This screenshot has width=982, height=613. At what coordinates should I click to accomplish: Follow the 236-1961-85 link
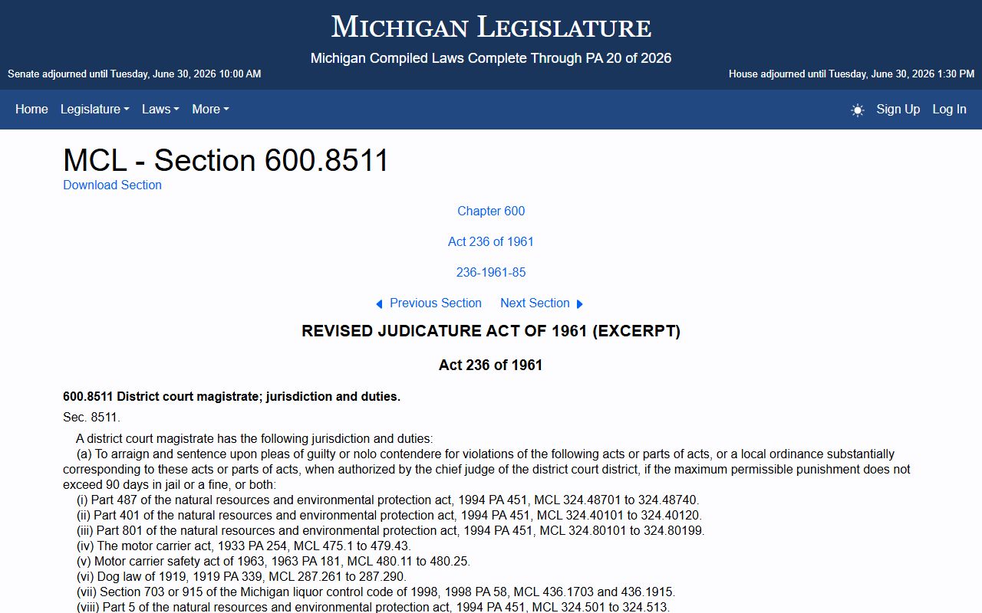coord(491,272)
